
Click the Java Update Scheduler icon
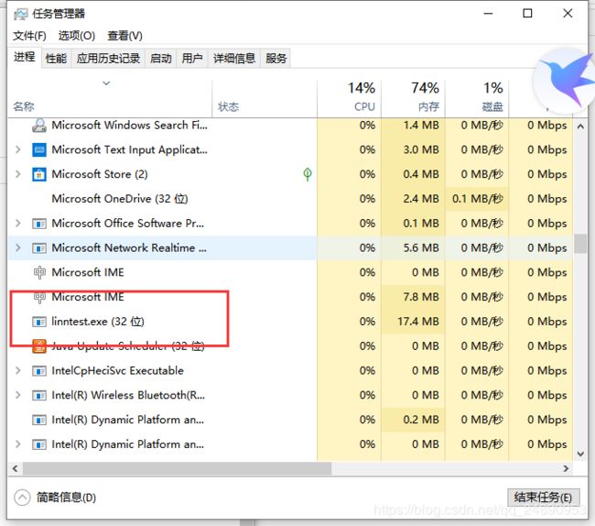pos(39,346)
